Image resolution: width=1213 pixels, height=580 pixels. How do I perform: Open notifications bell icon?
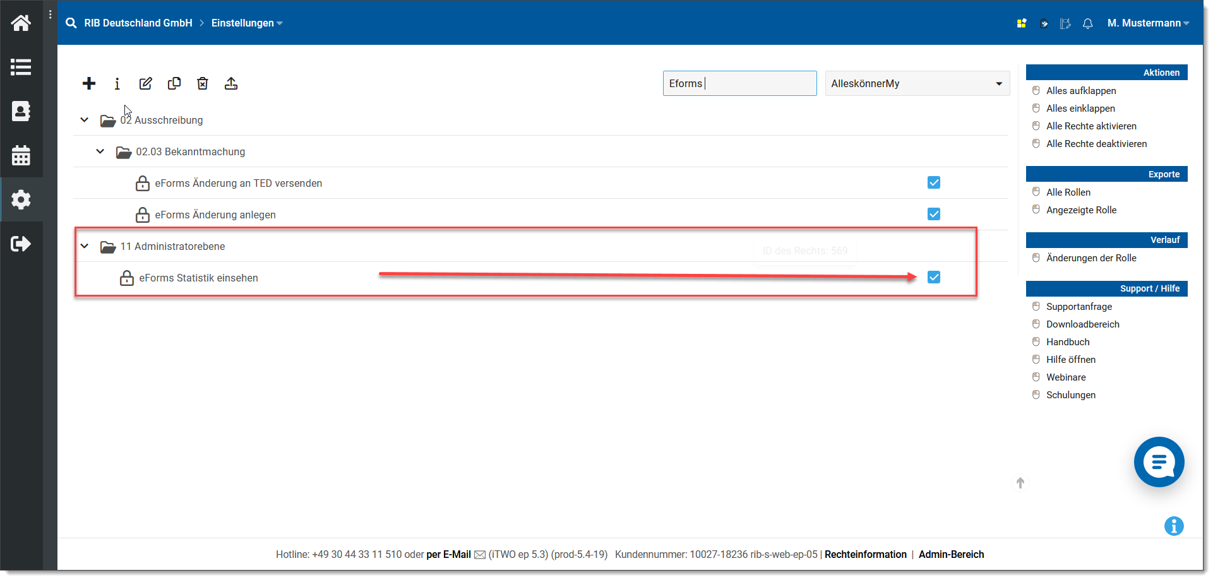[x=1087, y=23]
